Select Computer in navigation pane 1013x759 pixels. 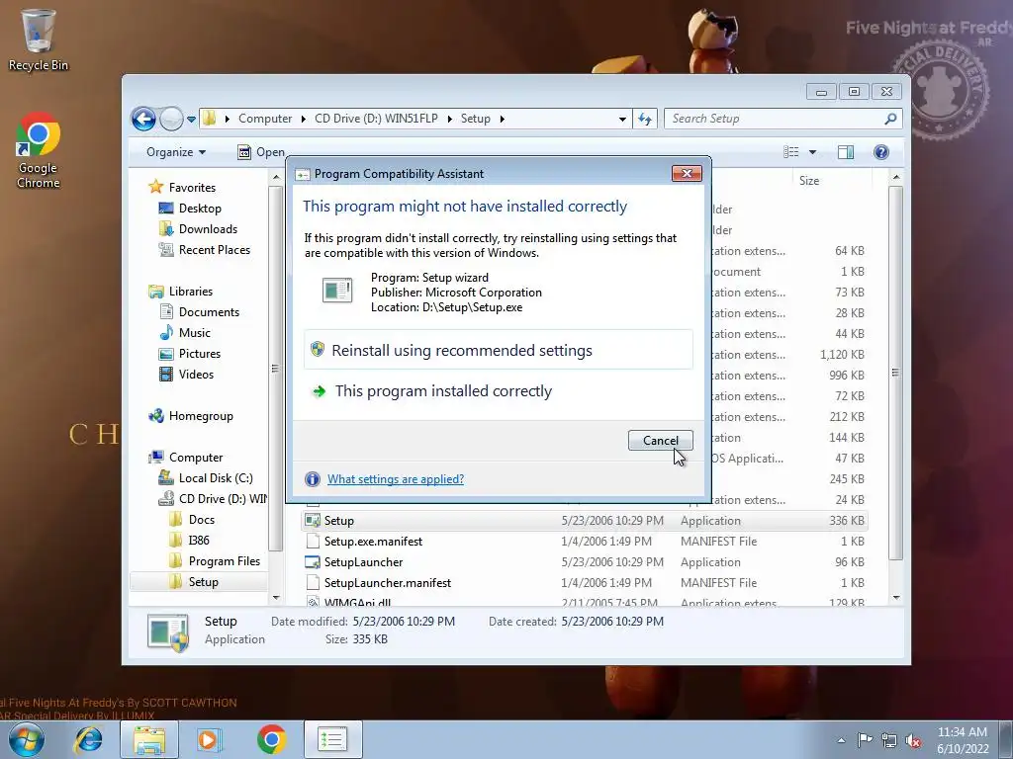pos(195,458)
